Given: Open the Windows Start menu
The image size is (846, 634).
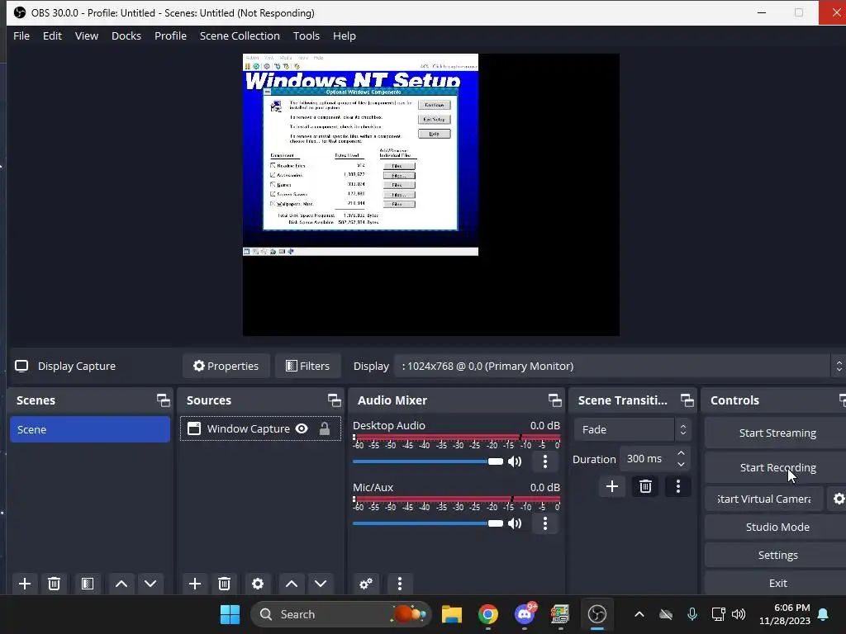Looking at the screenshot, I should 230,614.
